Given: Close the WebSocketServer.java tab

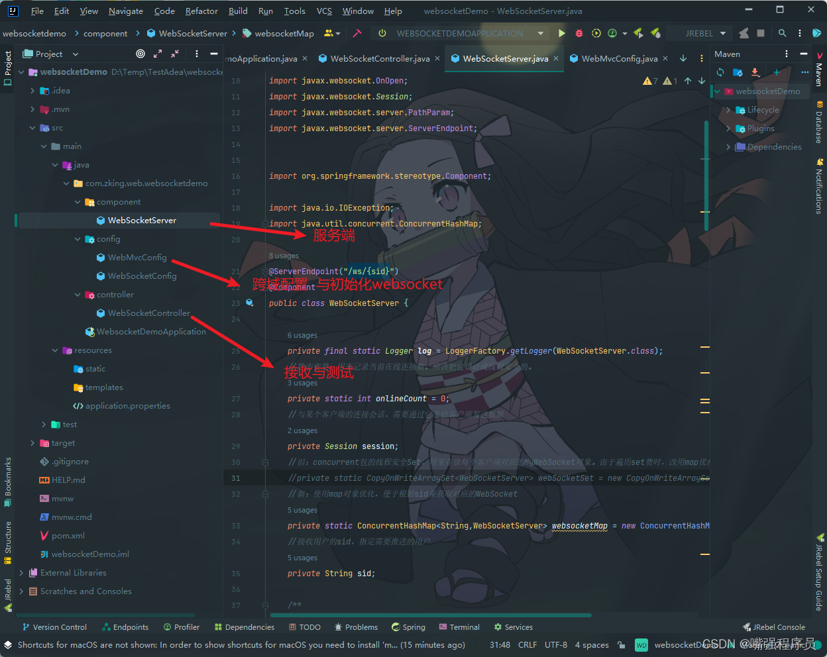Looking at the screenshot, I should pyautogui.click(x=556, y=58).
